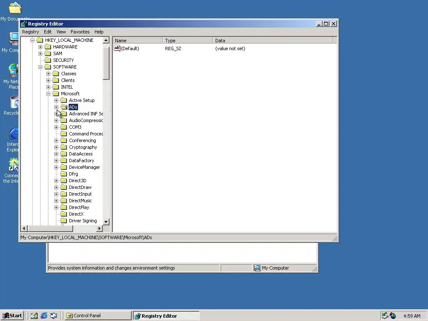Collapse the SOFTWARE key

[x=41, y=67]
